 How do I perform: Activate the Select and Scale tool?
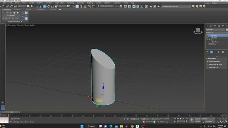tap(52, 6)
